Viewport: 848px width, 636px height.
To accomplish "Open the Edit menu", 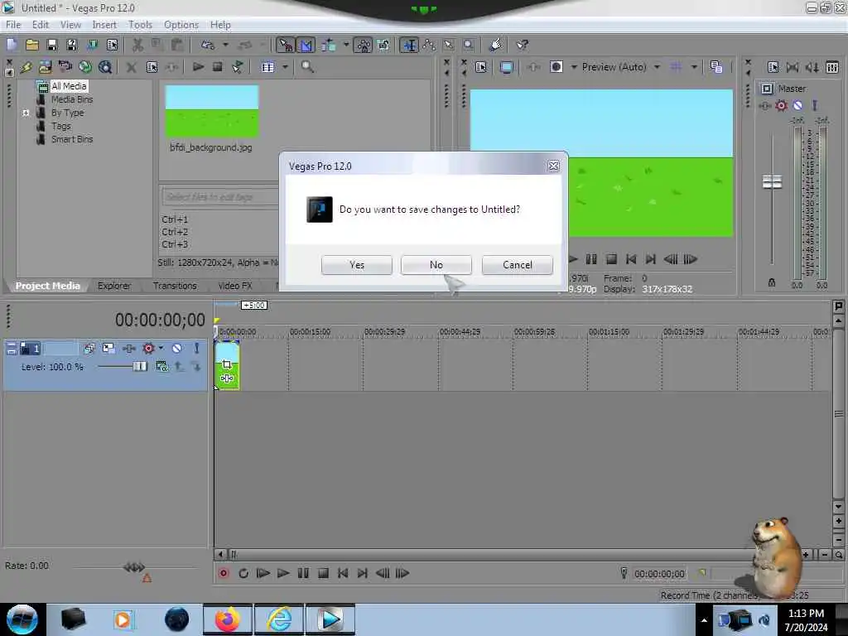I will (x=40, y=24).
